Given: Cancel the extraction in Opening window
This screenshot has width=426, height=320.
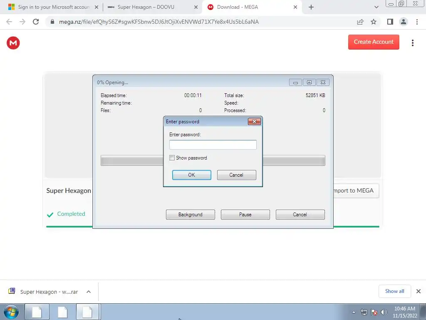Looking at the screenshot, I should point(300,215).
